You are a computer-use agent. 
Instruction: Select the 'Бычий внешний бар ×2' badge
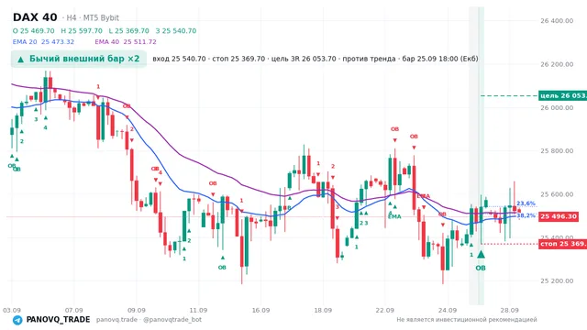[79, 59]
